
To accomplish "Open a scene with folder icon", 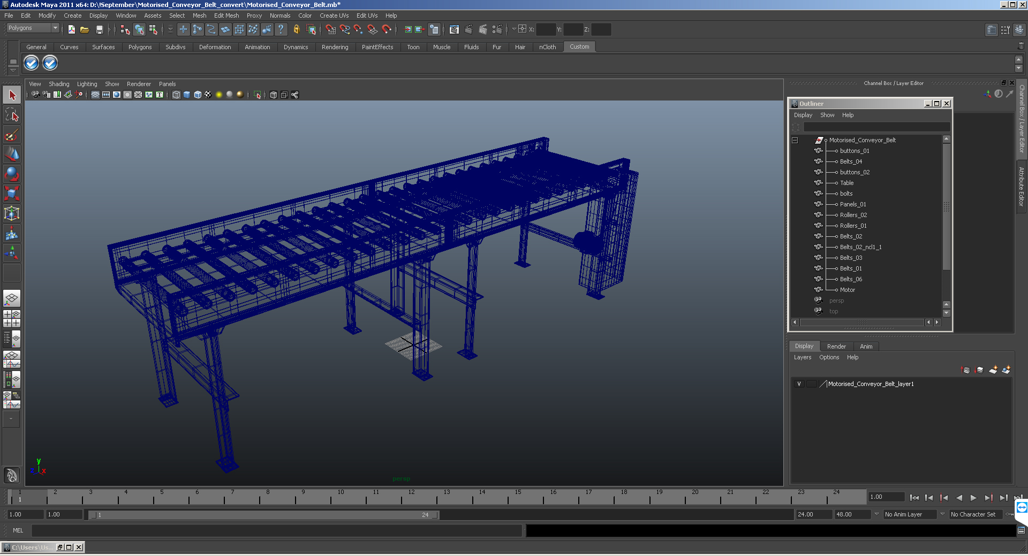I will pos(85,29).
